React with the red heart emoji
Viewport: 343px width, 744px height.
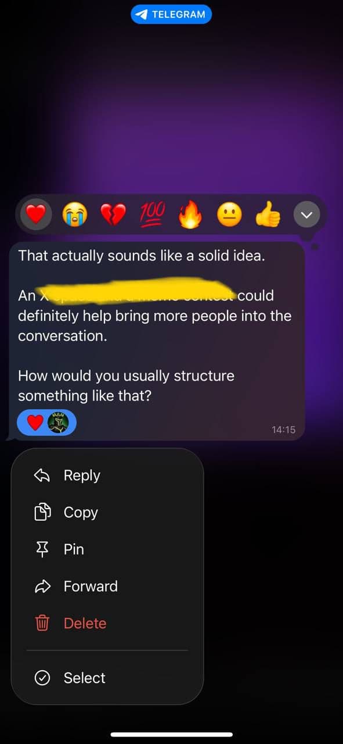click(x=36, y=216)
